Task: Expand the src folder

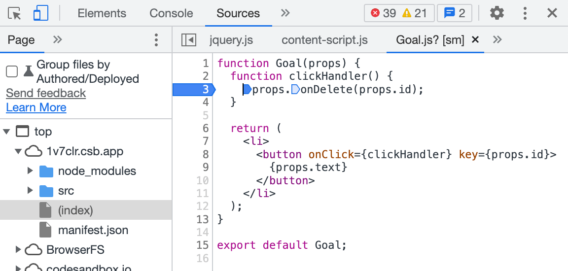Action: (31, 190)
